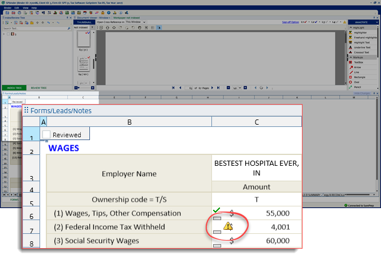Select the Rectangle markup tool

pyautogui.click(x=360, y=77)
